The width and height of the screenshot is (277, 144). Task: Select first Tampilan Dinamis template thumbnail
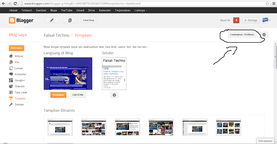[x=60, y=127]
